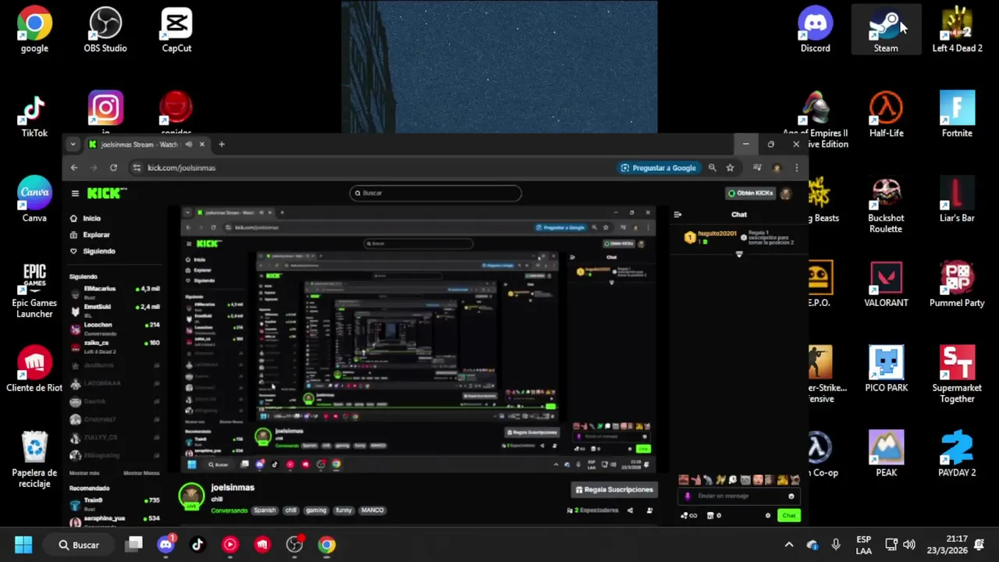Focus the Enviar un mensaje chat input

tap(739, 496)
